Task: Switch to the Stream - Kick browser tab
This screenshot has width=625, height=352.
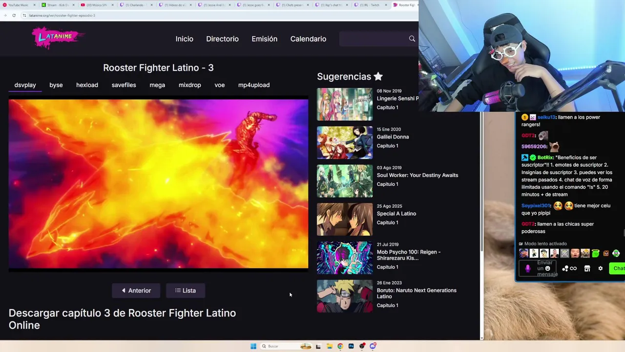Action: 58,5
